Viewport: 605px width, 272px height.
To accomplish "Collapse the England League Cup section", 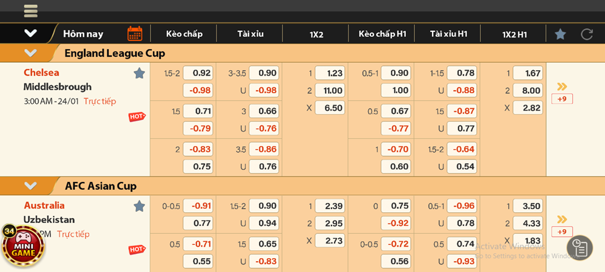I will (x=31, y=53).
